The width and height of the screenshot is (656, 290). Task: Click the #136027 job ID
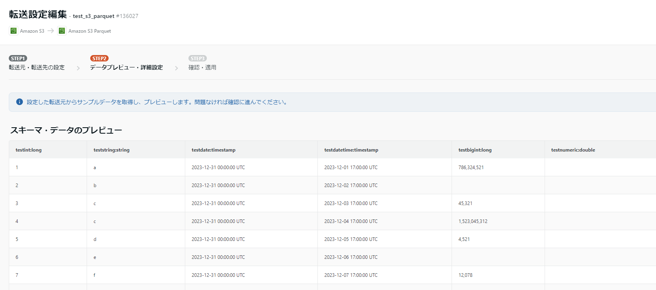[x=127, y=16]
